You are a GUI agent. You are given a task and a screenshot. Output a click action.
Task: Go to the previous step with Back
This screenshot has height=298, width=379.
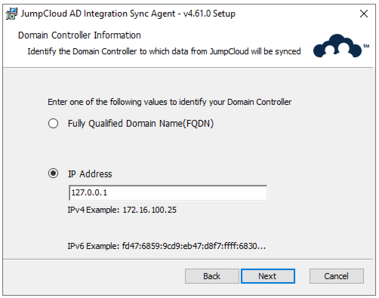point(212,276)
